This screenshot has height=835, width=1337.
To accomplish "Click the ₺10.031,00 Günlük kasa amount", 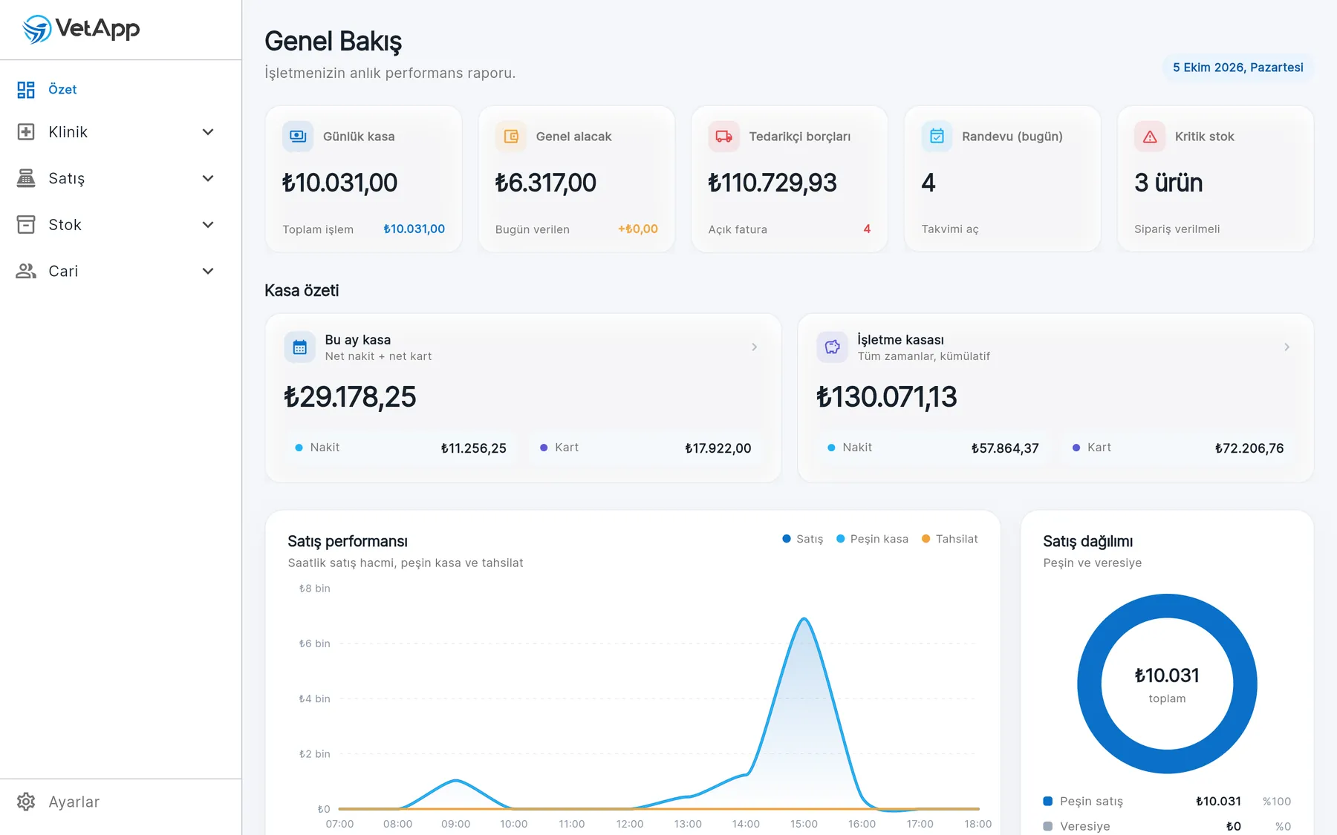I will click(x=339, y=183).
